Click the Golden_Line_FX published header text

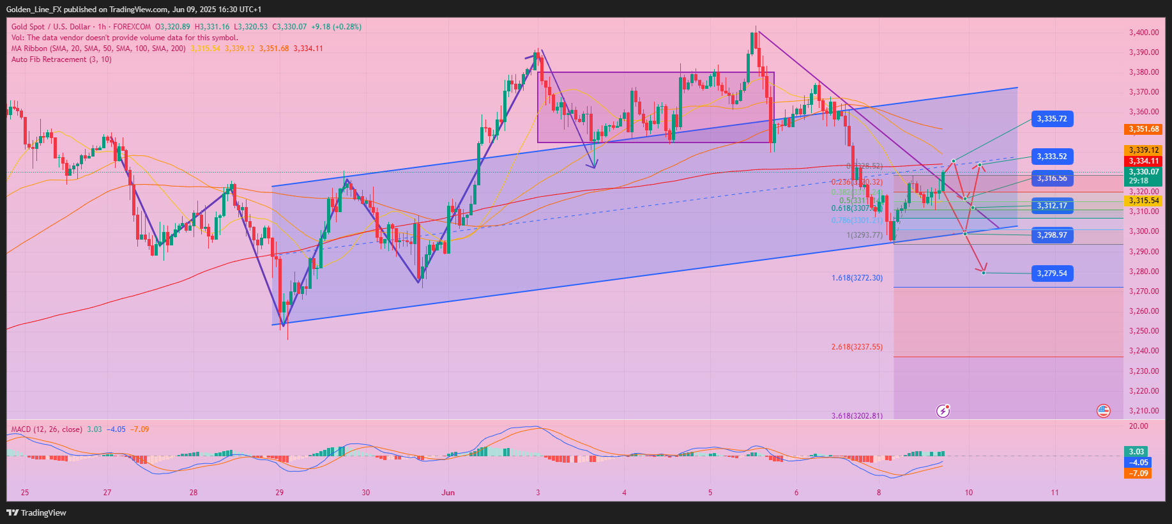click(x=133, y=9)
